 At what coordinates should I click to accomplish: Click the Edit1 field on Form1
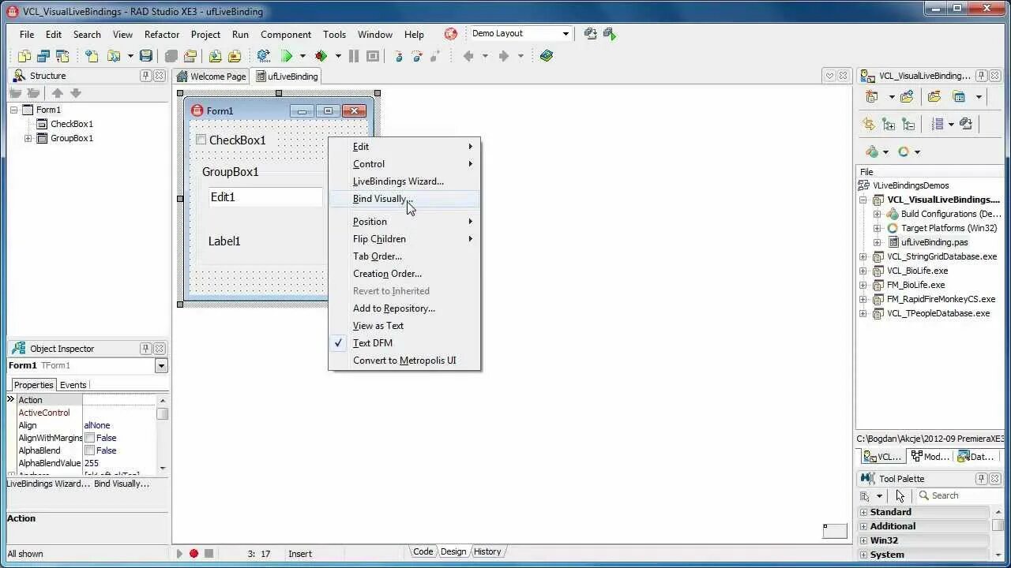pyautogui.click(x=265, y=197)
